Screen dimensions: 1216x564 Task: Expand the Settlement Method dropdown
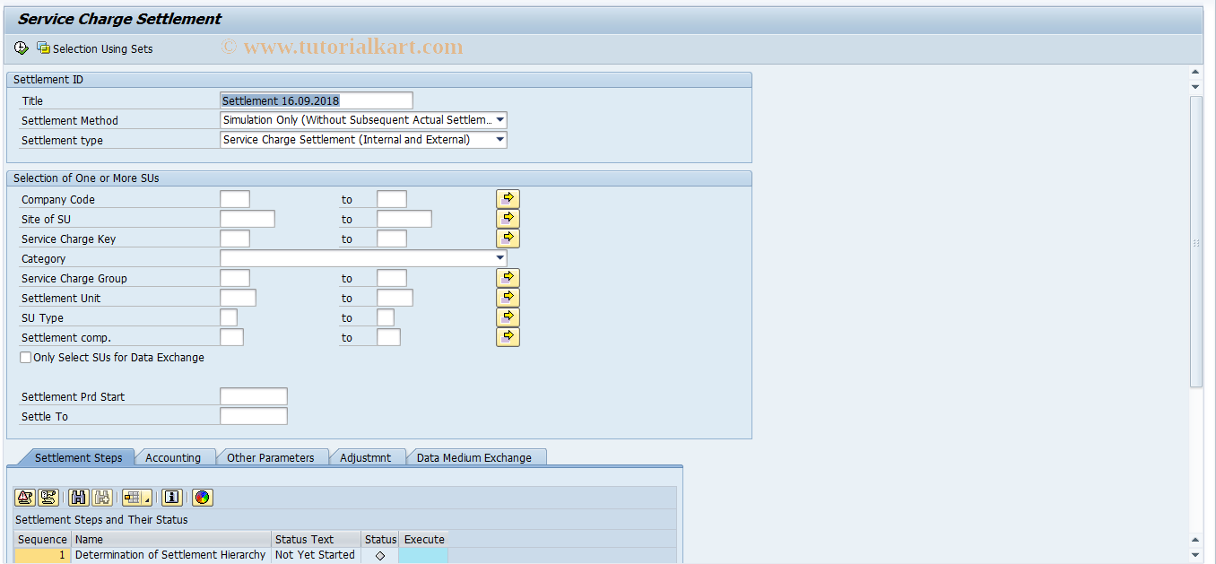coord(499,119)
